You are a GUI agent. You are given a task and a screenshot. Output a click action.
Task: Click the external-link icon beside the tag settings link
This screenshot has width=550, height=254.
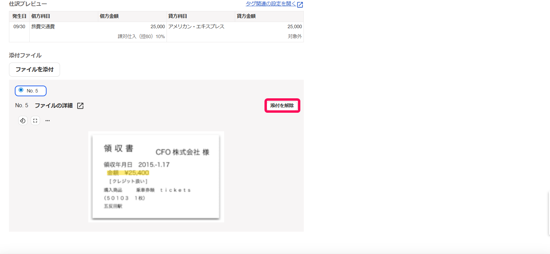(300, 4)
